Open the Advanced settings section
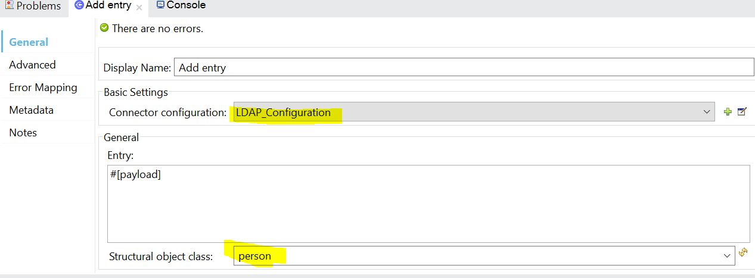Image resolution: width=755 pixels, height=278 pixels. 32,65
